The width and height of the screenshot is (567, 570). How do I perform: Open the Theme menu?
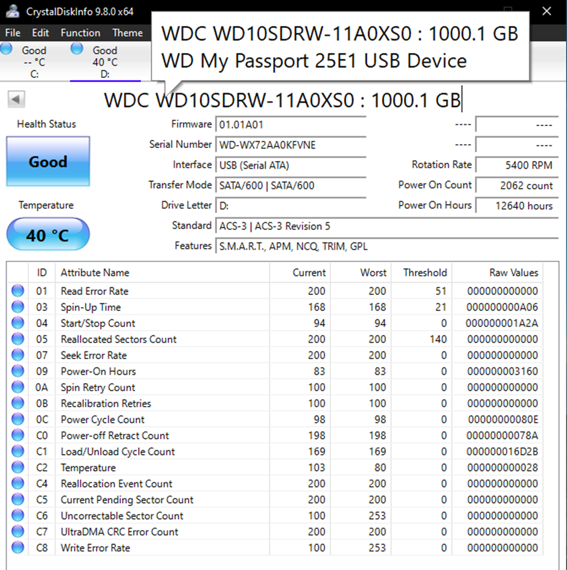tap(128, 33)
